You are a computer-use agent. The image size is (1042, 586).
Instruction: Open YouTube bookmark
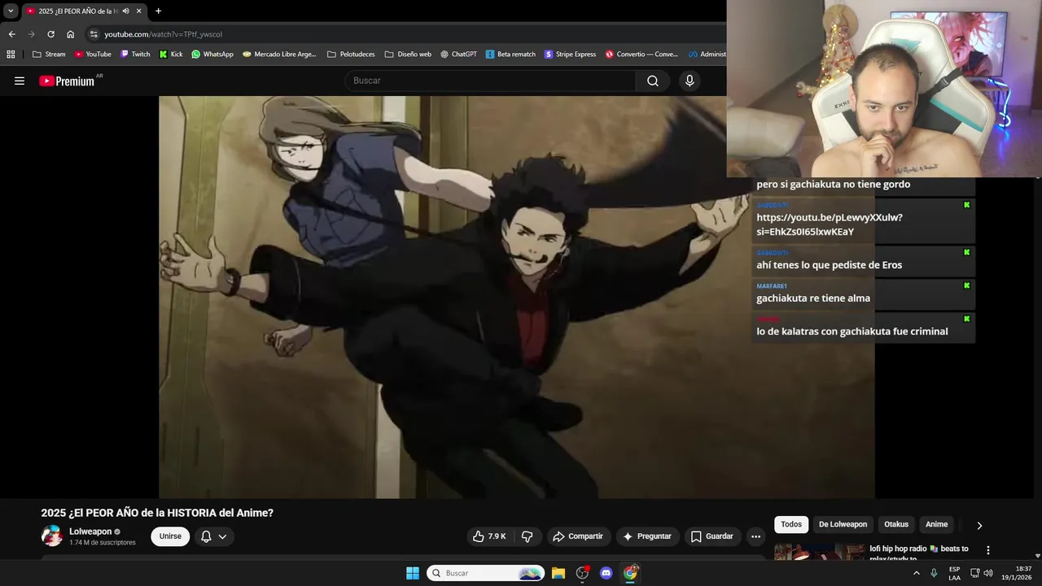tap(93, 55)
